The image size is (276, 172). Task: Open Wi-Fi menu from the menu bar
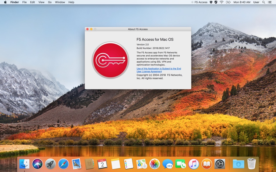pyautogui.click(x=221, y=2)
